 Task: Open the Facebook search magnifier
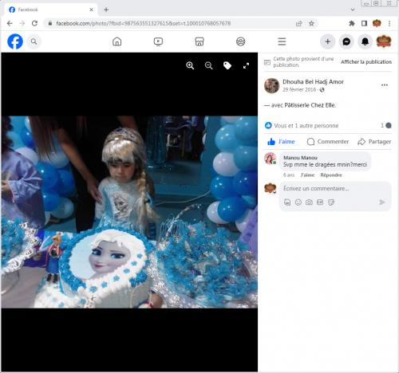34,41
